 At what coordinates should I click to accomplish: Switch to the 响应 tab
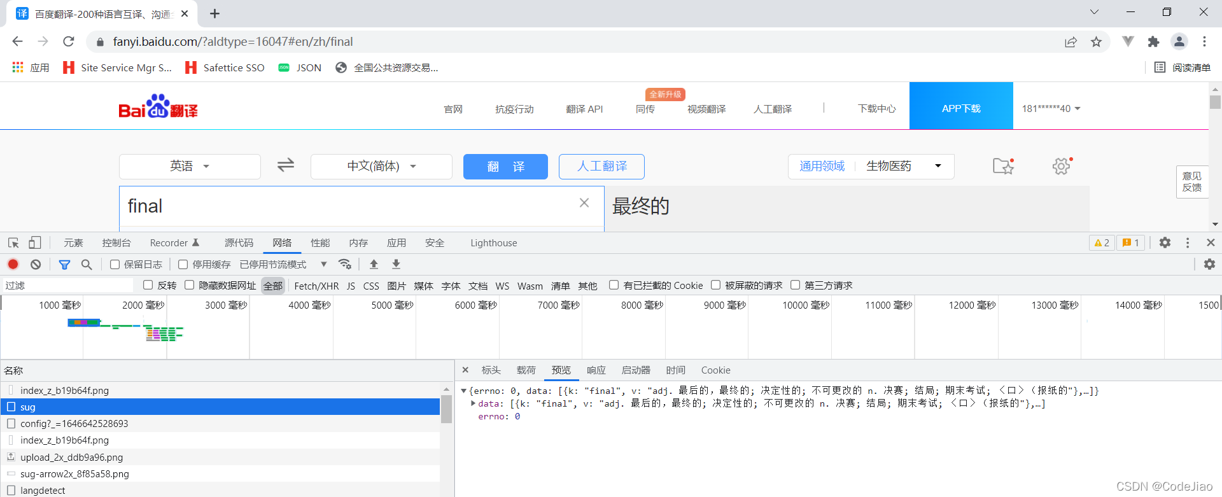pyautogui.click(x=596, y=370)
